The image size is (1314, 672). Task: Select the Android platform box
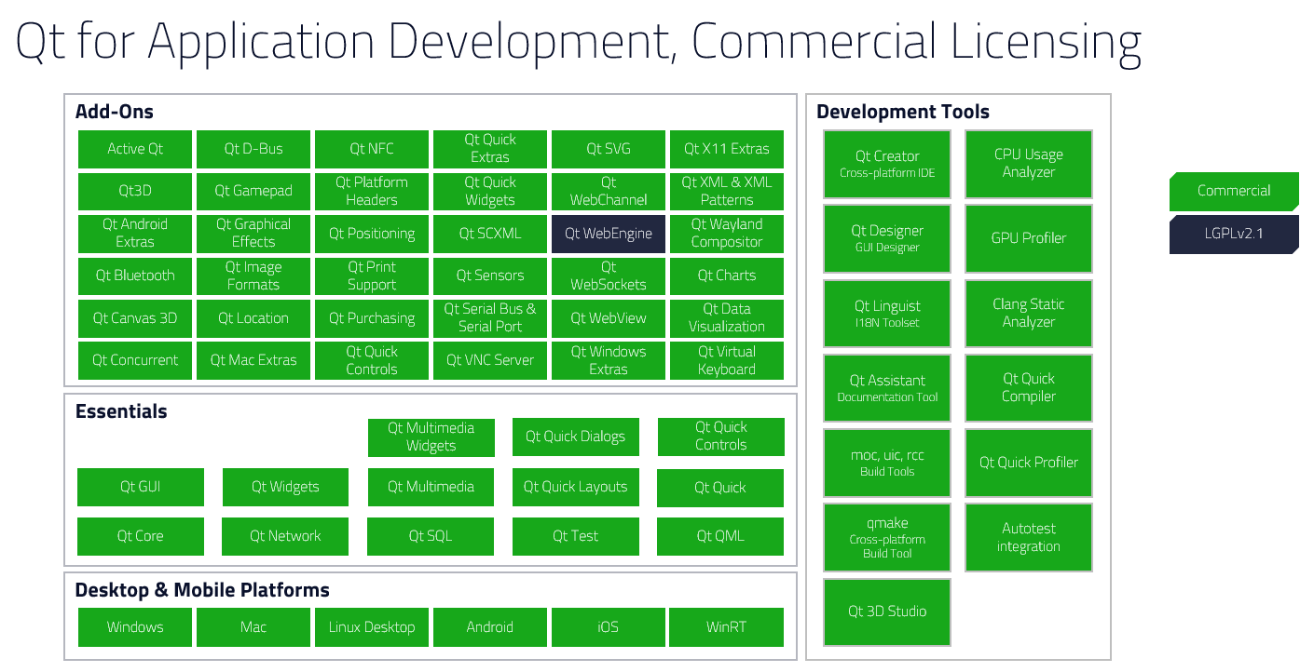tap(489, 627)
